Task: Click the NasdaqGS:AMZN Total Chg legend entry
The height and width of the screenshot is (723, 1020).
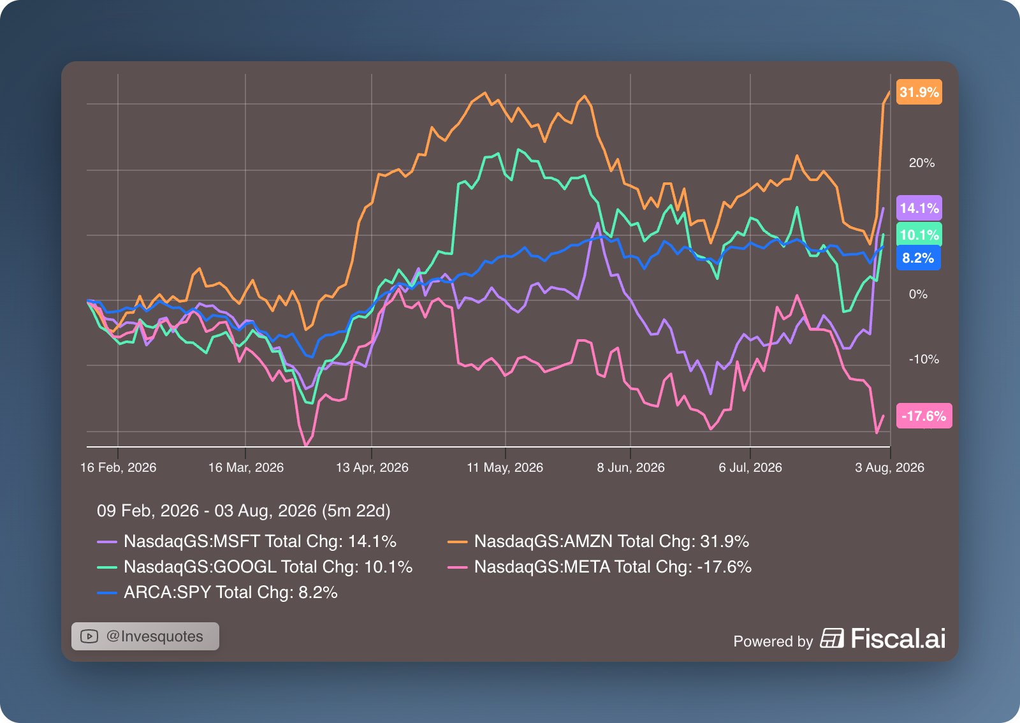Action: click(x=599, y=541)
